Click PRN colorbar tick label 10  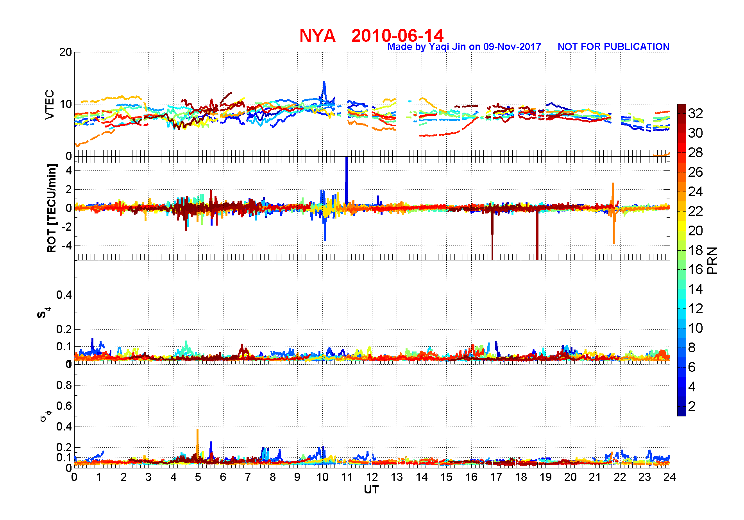tap(696, 328)
